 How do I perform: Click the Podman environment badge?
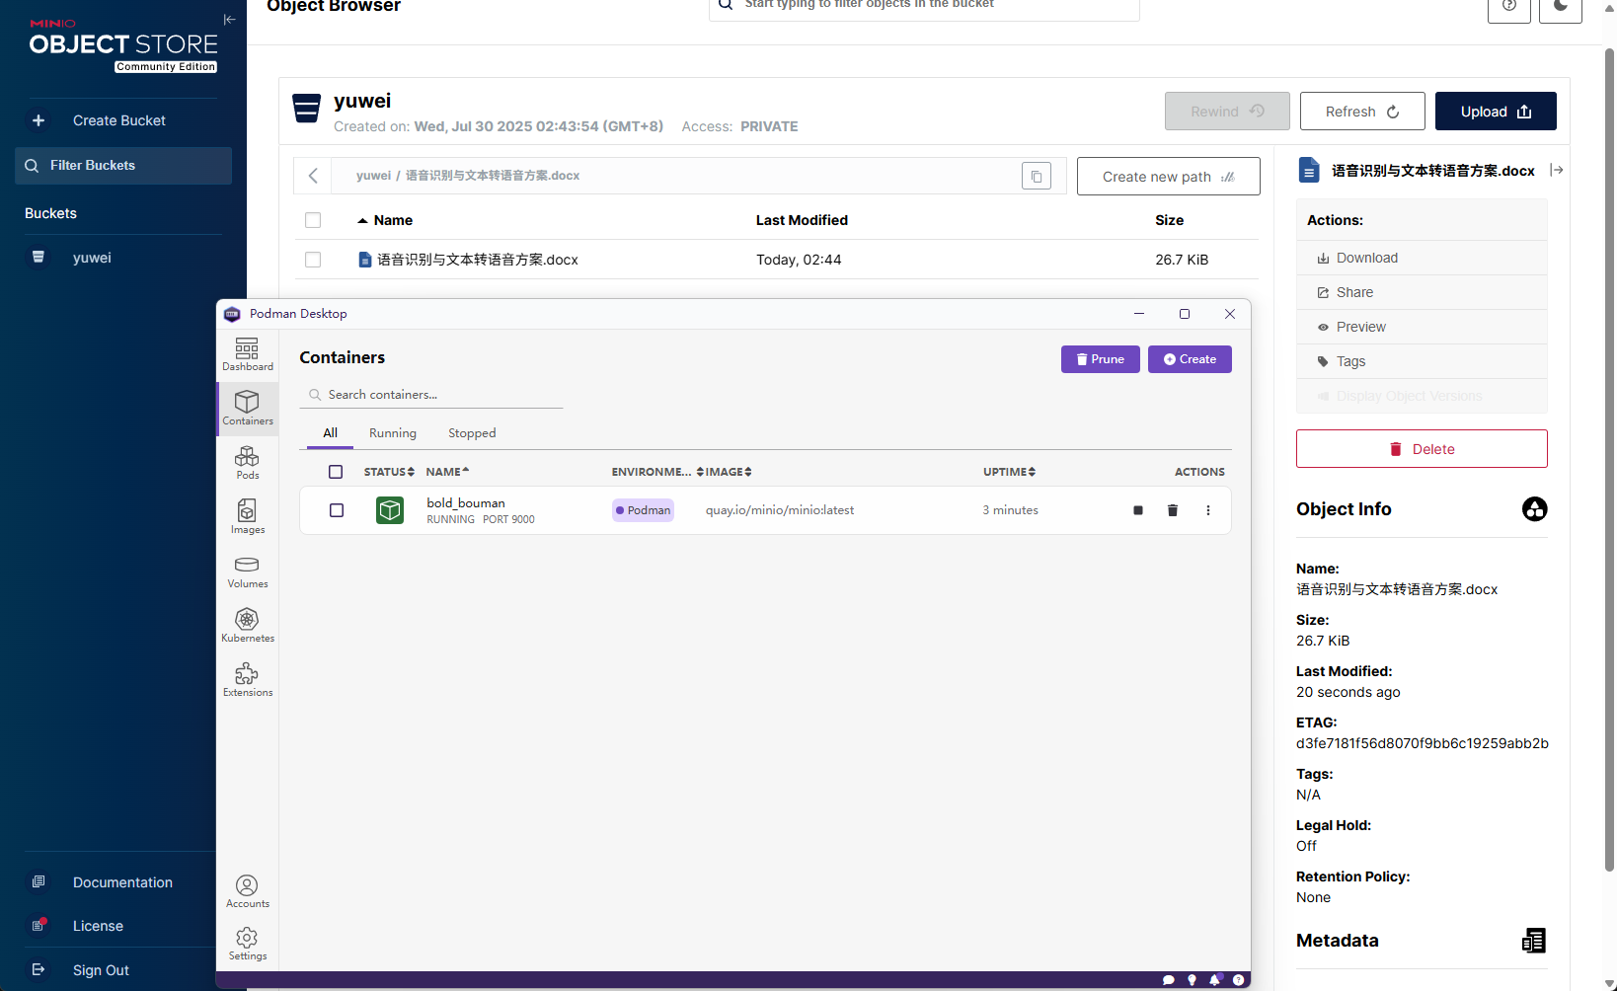643,510
